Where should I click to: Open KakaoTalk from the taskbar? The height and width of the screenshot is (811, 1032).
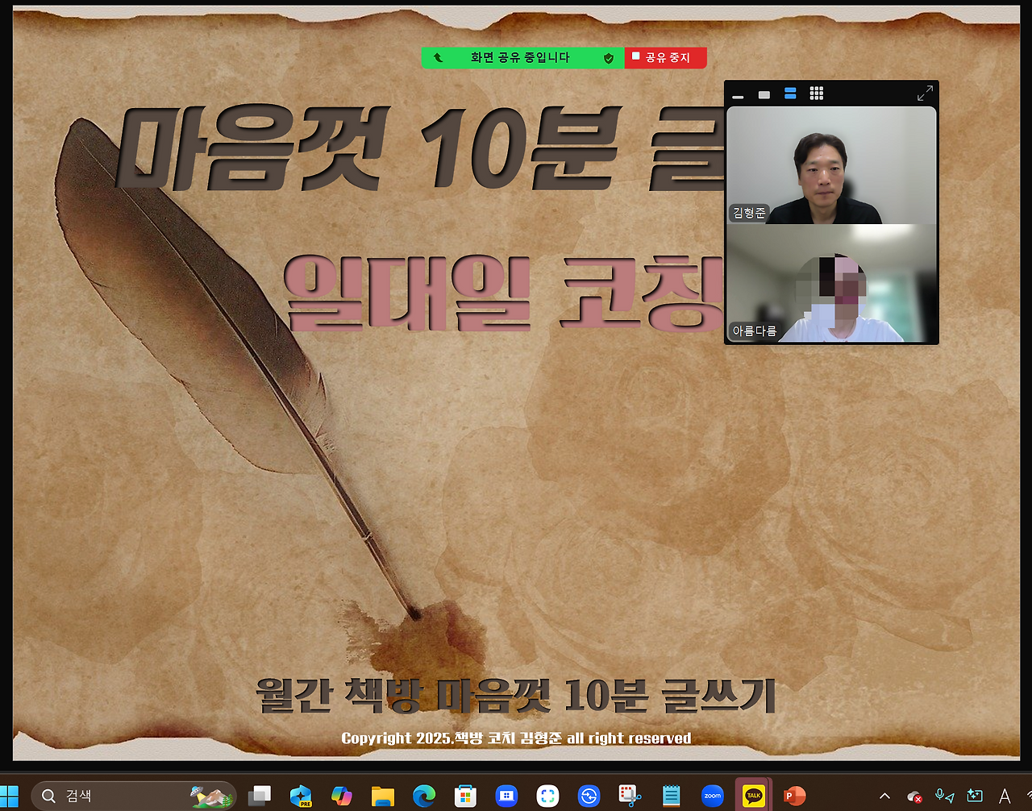[751, 796]
